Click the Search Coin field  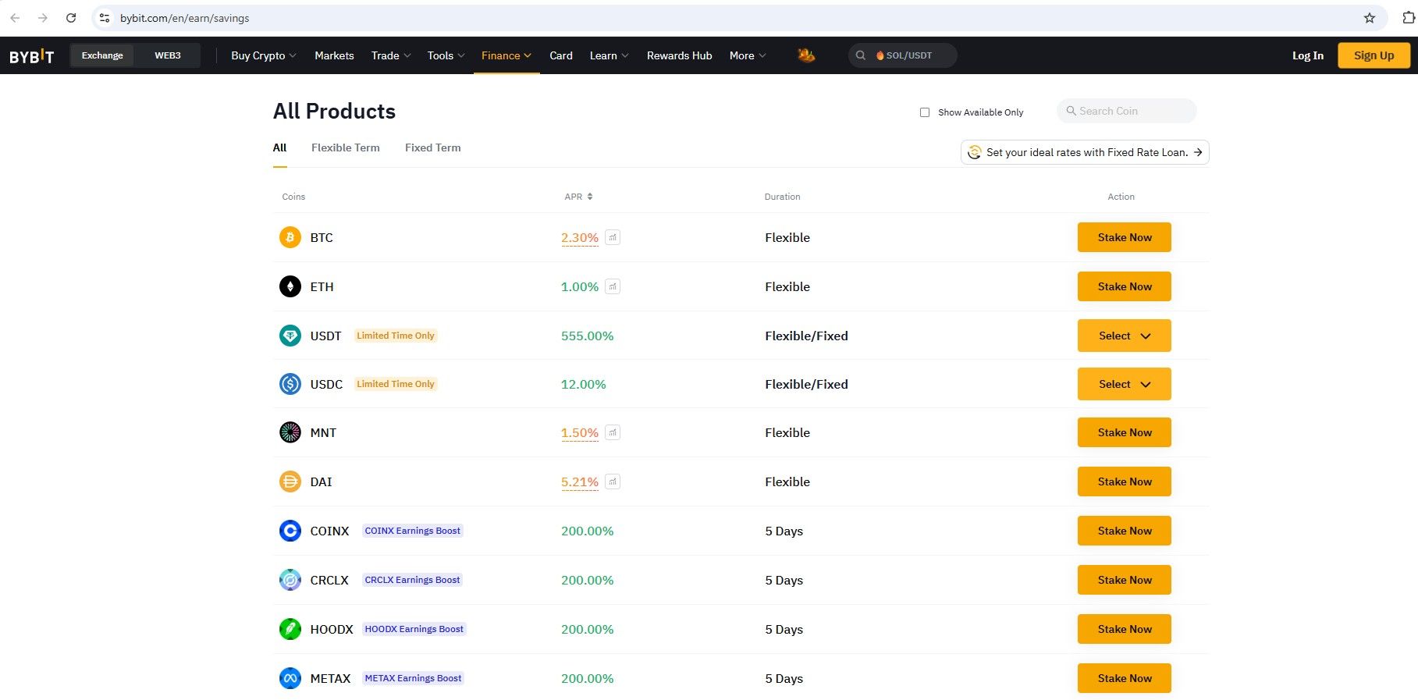tap(1126, 111)
